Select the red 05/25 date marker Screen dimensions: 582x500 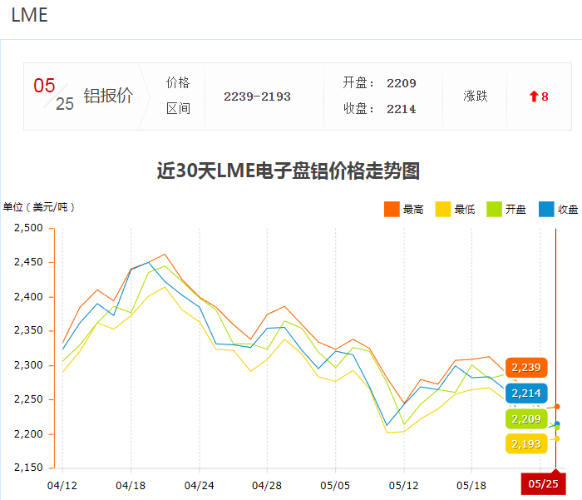[x=544, y=483]
